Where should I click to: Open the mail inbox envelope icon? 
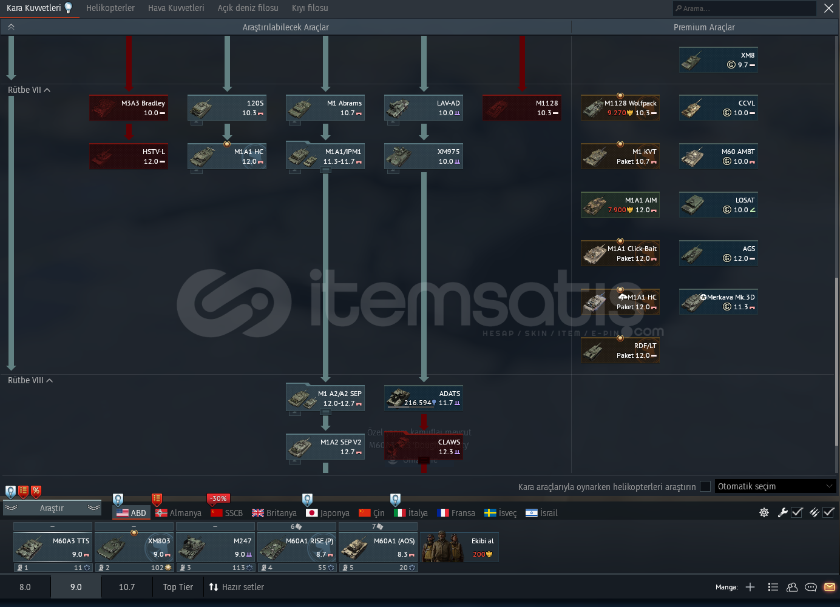click(x=829, y=587)
